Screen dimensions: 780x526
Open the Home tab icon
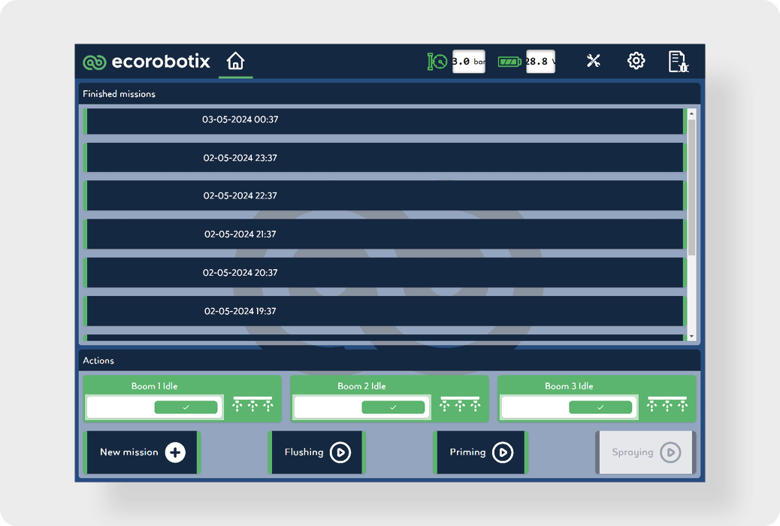235,61
